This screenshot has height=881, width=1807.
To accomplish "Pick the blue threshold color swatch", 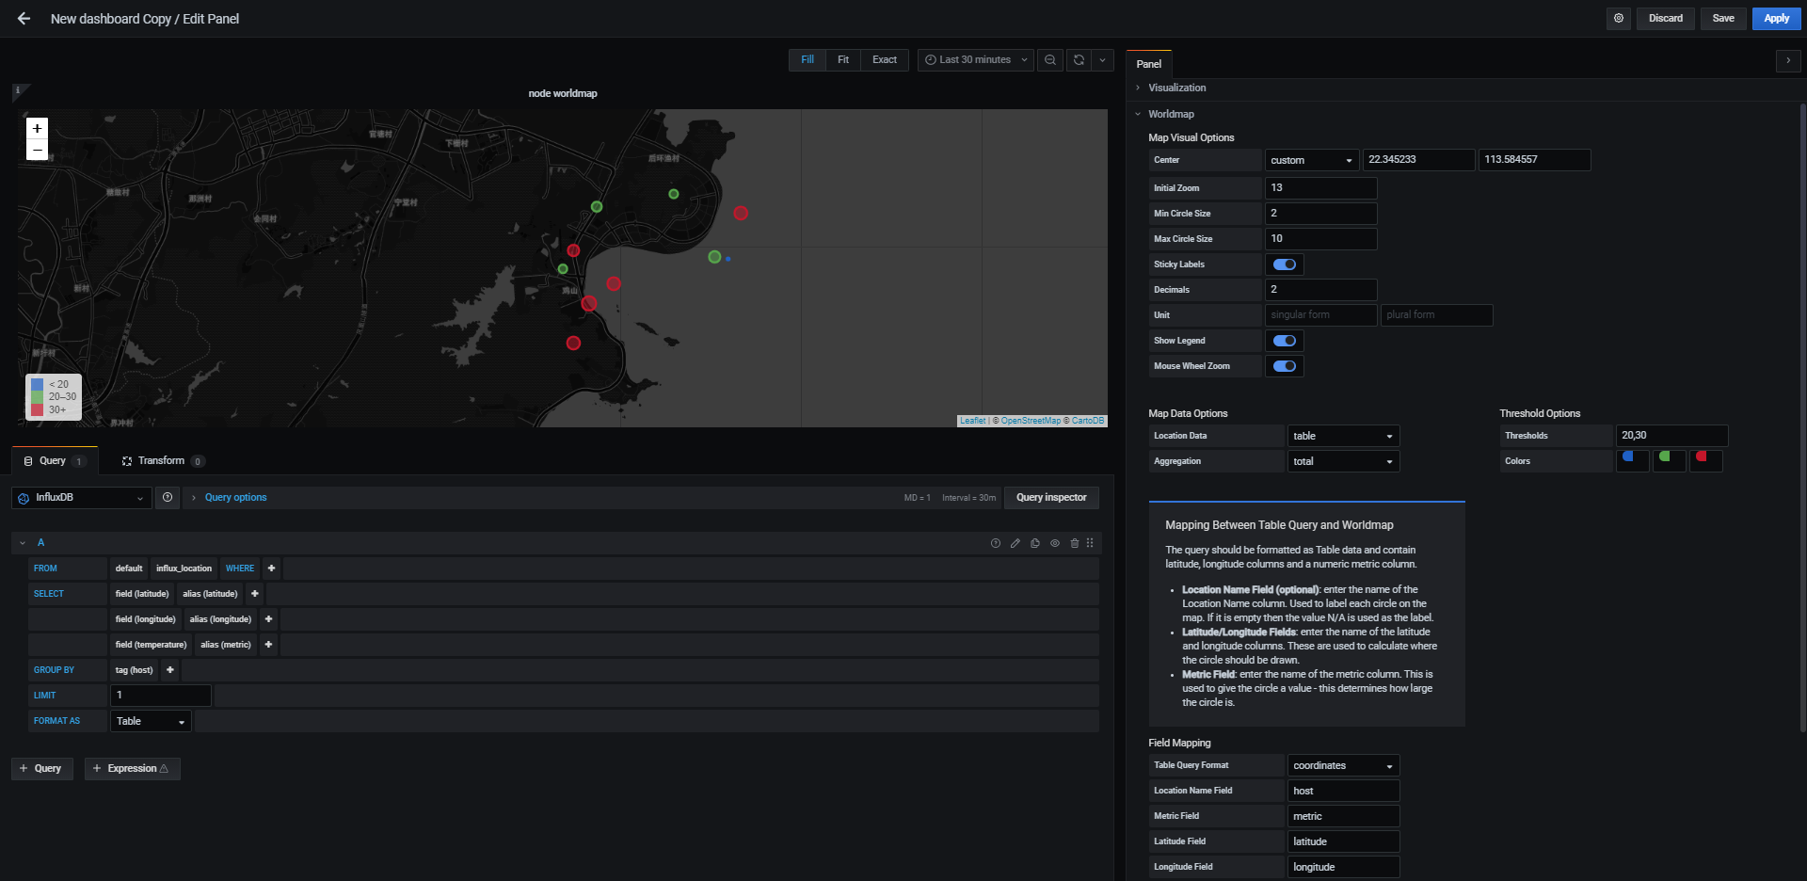I will (x=1632, y=460).
